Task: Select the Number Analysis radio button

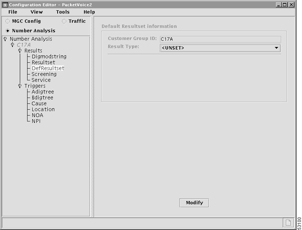Action: pyautogui.click(x=8, y=31)
